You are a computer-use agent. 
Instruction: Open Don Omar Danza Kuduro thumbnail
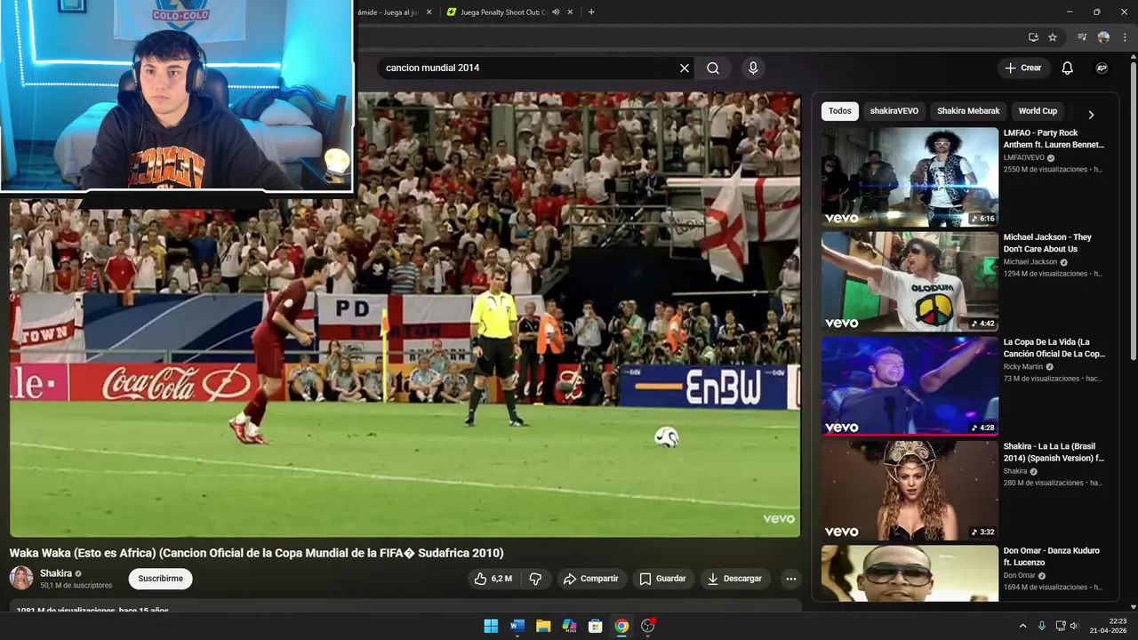click(x=910, y=574)
